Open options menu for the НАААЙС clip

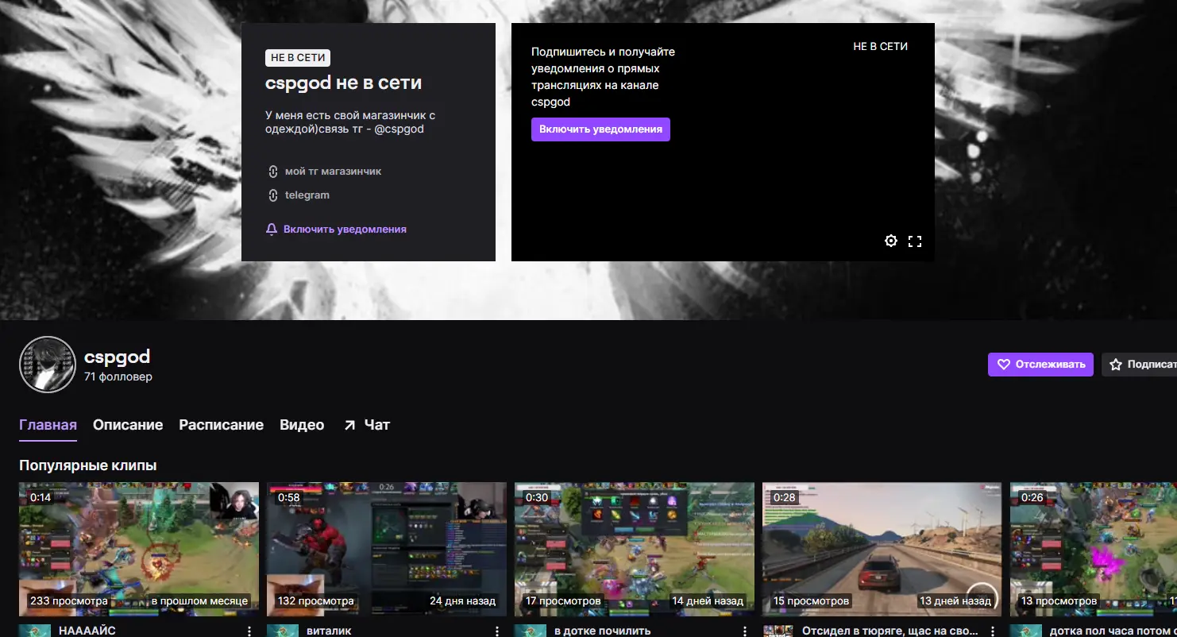(249, 631)
